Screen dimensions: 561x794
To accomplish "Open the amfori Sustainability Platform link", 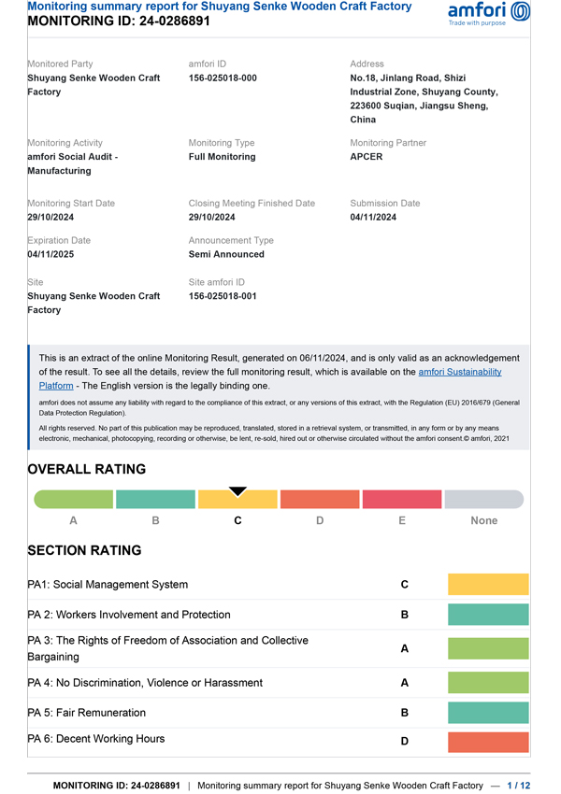I will tap(459, 372).
